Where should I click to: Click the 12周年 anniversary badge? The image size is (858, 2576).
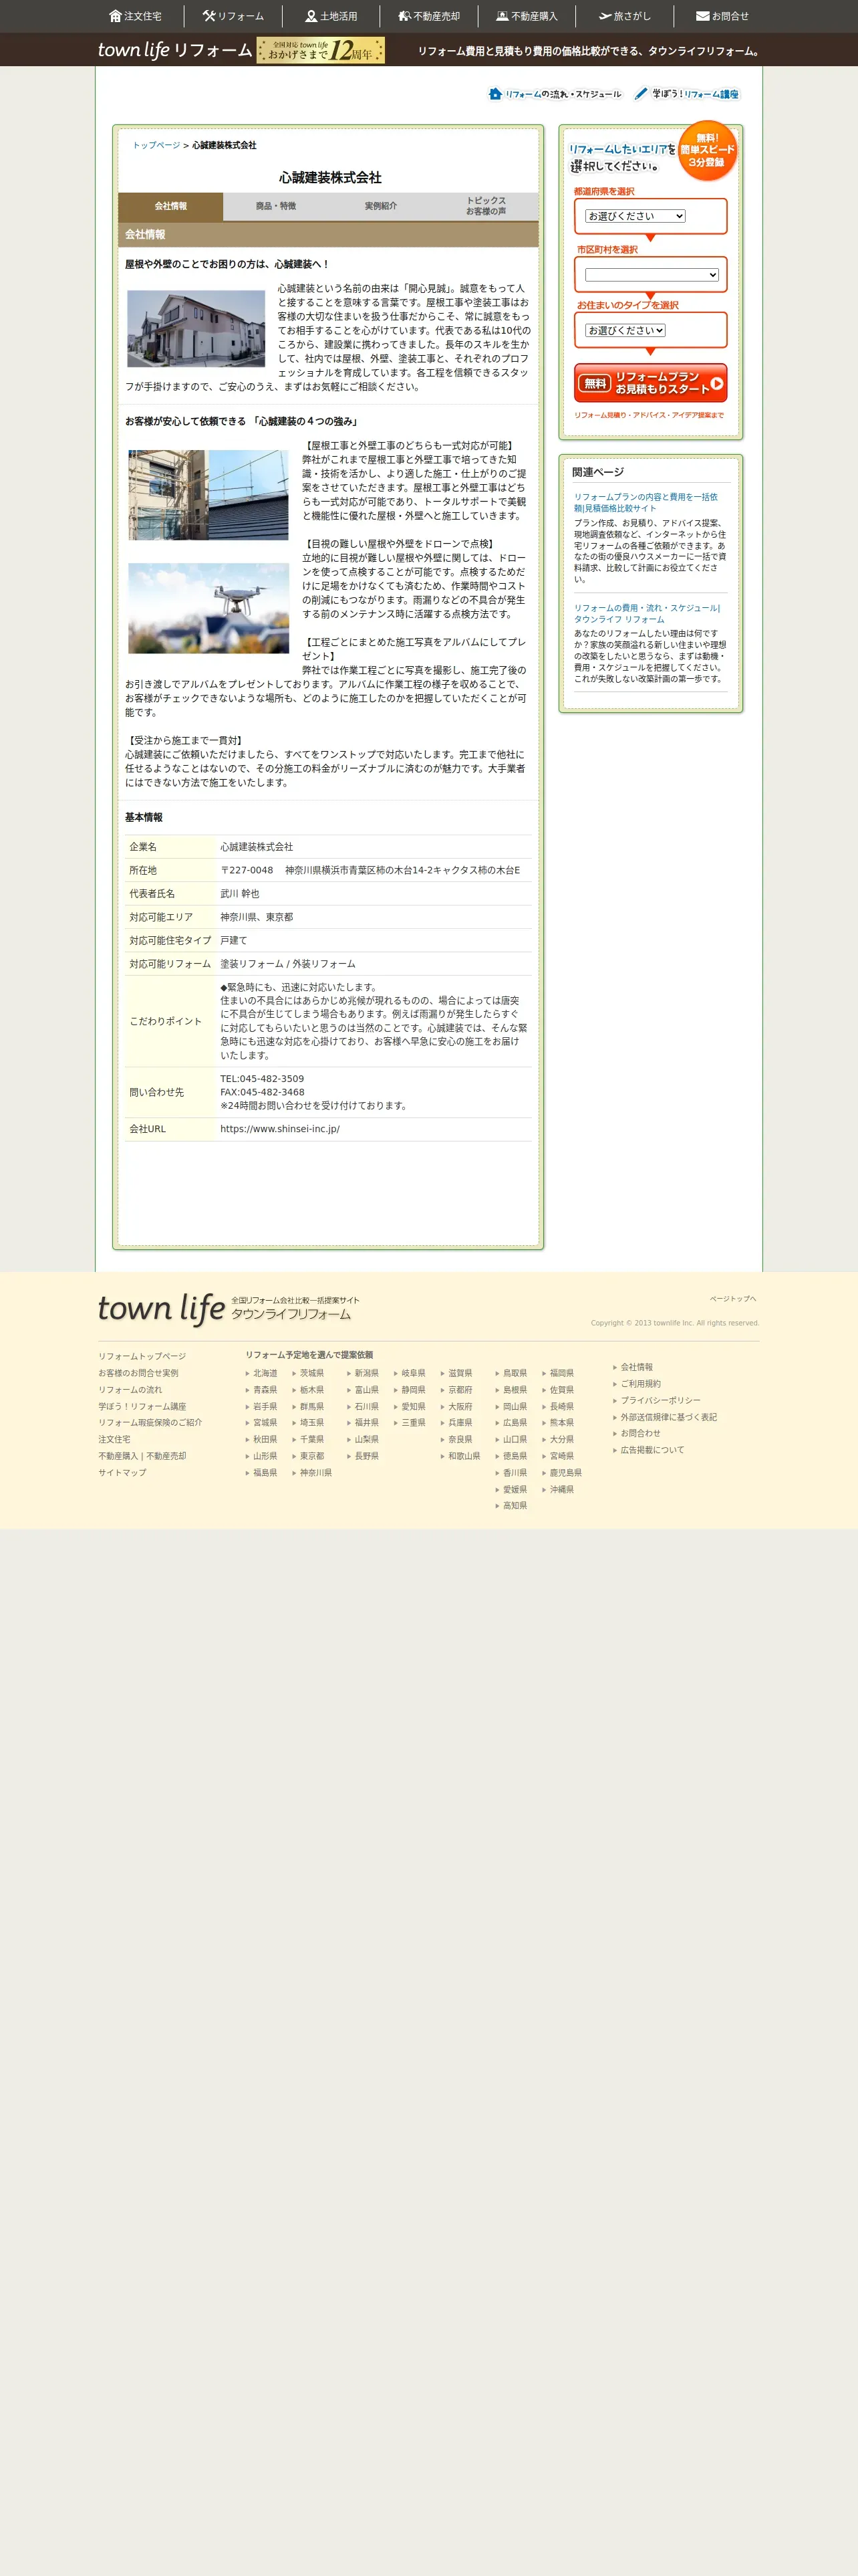click(x=321, y=50)
